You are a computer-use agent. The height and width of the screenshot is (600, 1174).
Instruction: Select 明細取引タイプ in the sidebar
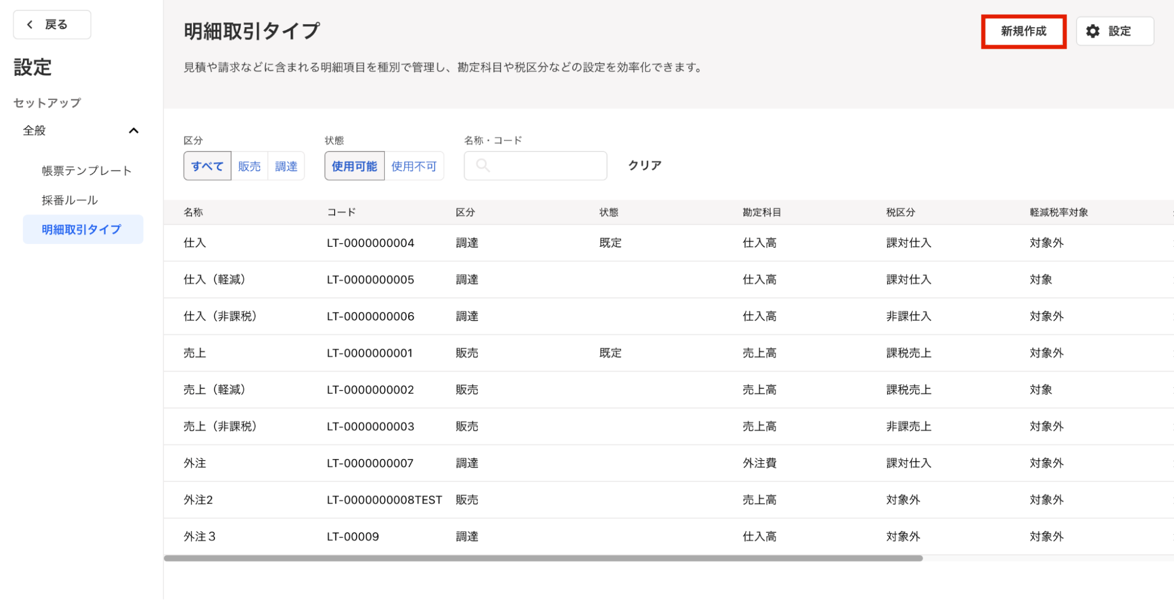pyautogui.click(x=83, y=229)
